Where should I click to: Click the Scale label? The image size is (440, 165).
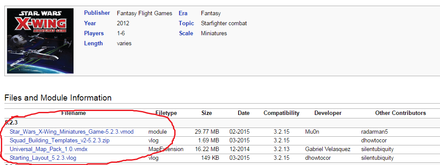(186, 33)
